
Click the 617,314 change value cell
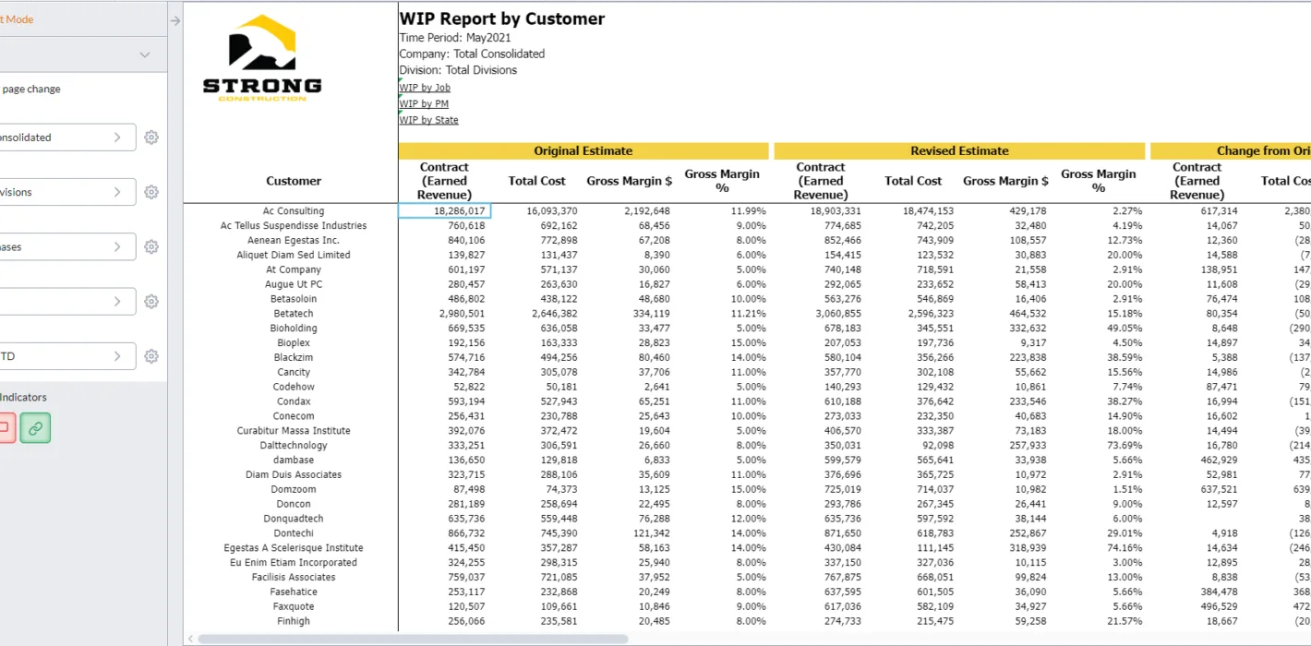point(1219,211)
